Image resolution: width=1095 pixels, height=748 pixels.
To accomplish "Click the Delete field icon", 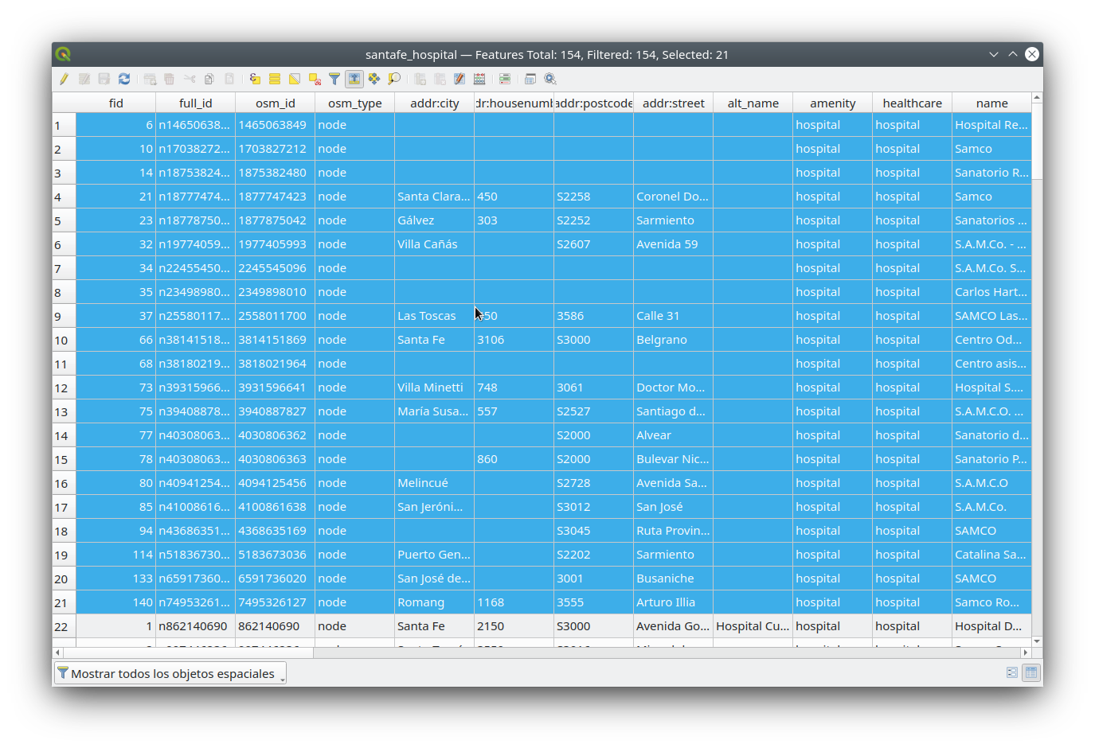I will (x=440, y=79).
